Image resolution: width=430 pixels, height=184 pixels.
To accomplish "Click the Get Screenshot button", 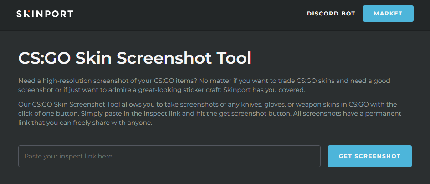I will [370, 156].
